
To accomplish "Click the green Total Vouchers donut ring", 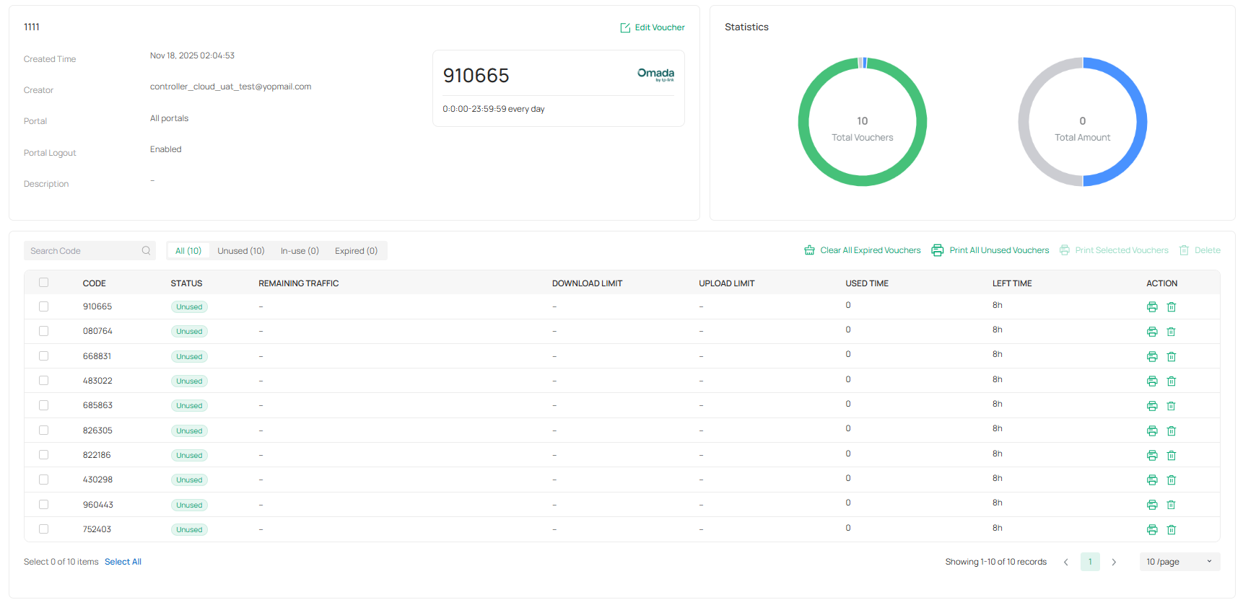I will click(x=803, y=123).
